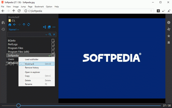Click the stretch mode 'A' icon
This screenshot has height=108, width=172.
tap(169, 11)
